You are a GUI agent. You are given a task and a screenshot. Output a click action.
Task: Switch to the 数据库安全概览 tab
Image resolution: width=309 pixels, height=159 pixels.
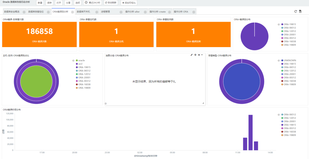12,12
